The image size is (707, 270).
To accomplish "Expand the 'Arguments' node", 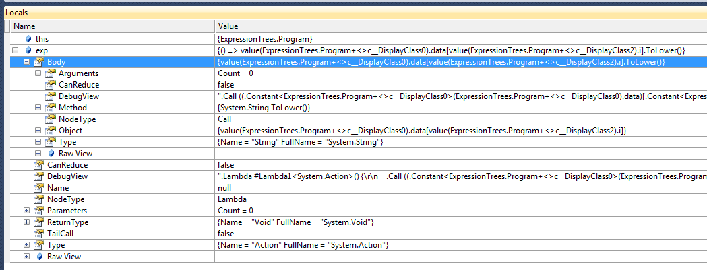I will 38,73.
